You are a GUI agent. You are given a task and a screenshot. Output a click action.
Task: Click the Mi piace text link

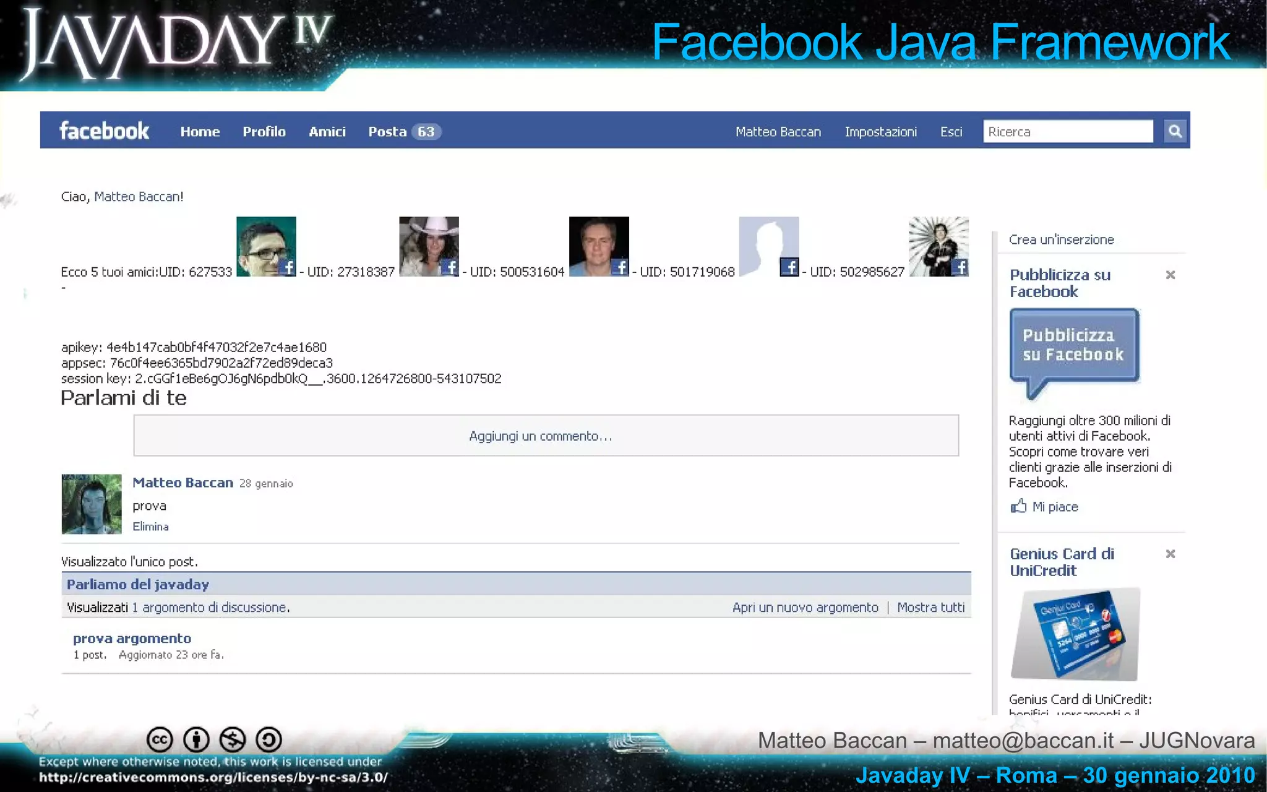pyautogui.click(x=1055, y=507)
